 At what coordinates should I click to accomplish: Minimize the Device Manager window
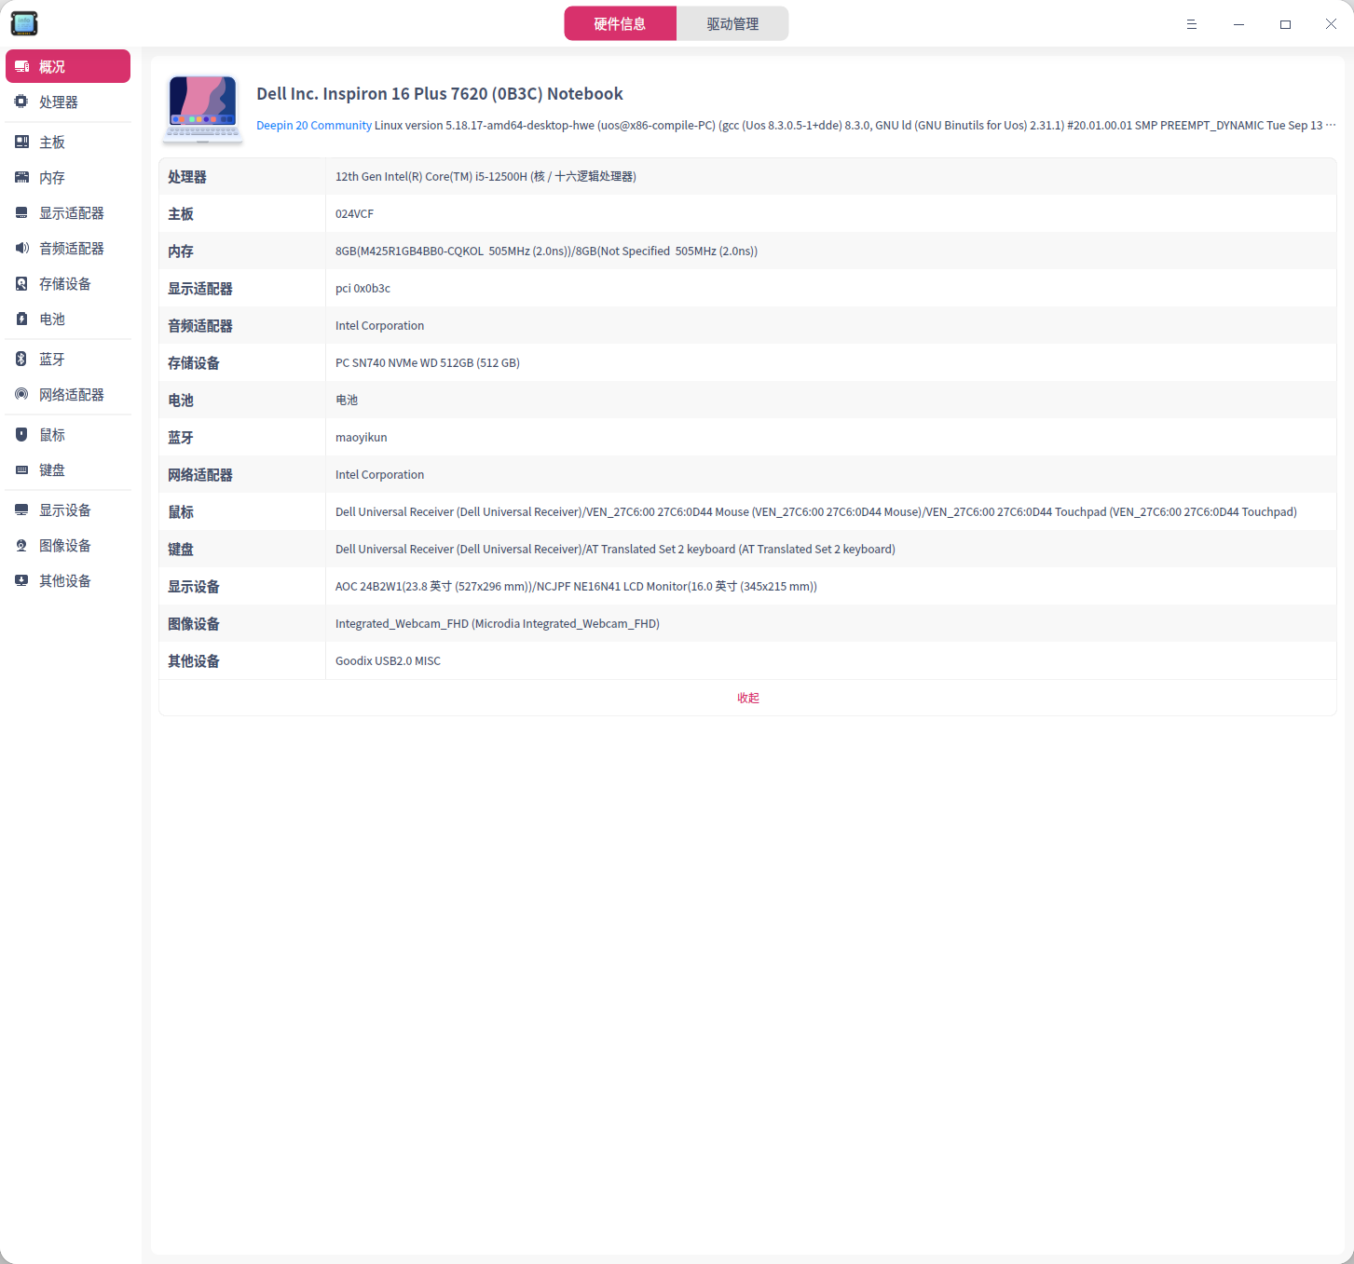coord(1238,24)
